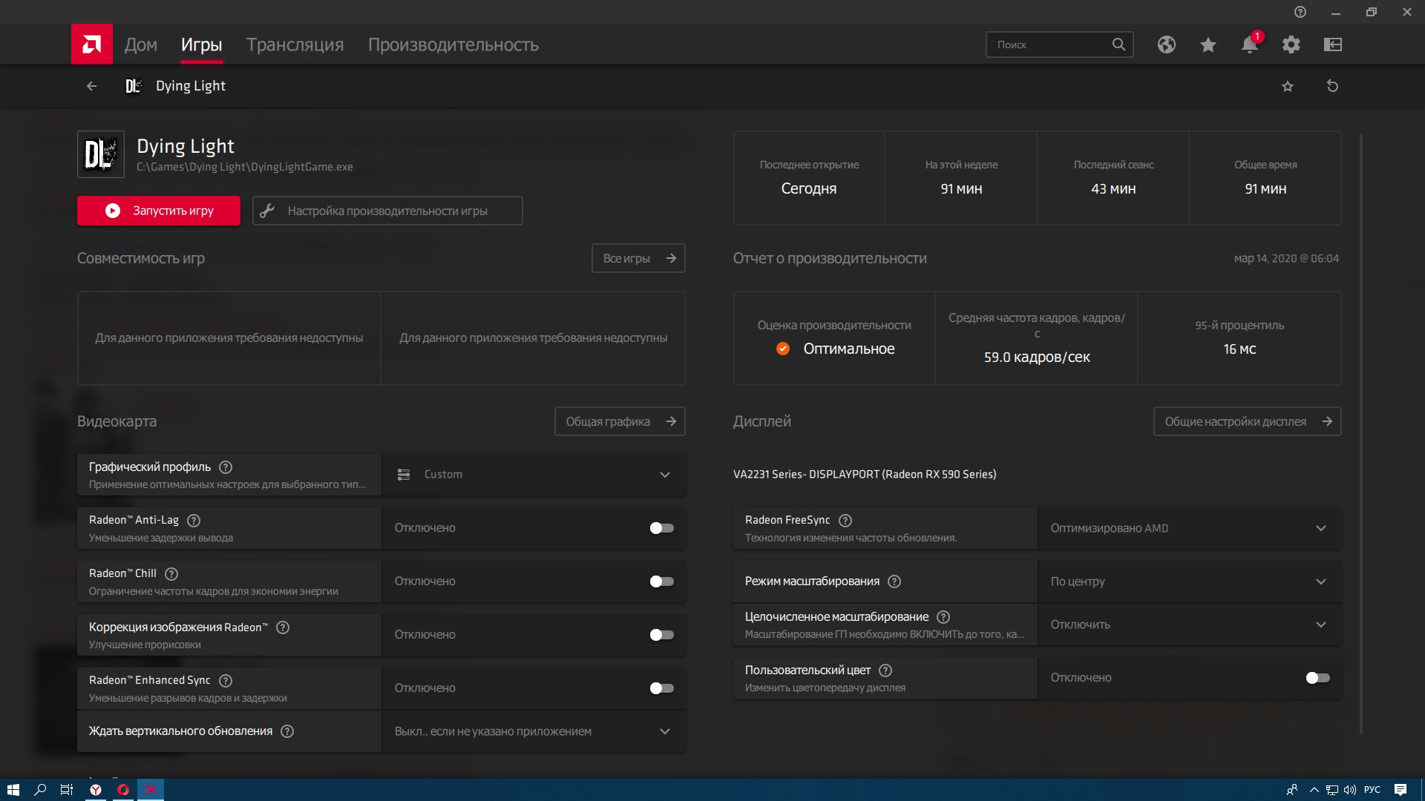
Task: Click the volume icon in system tray
Action: (1350, 790)
